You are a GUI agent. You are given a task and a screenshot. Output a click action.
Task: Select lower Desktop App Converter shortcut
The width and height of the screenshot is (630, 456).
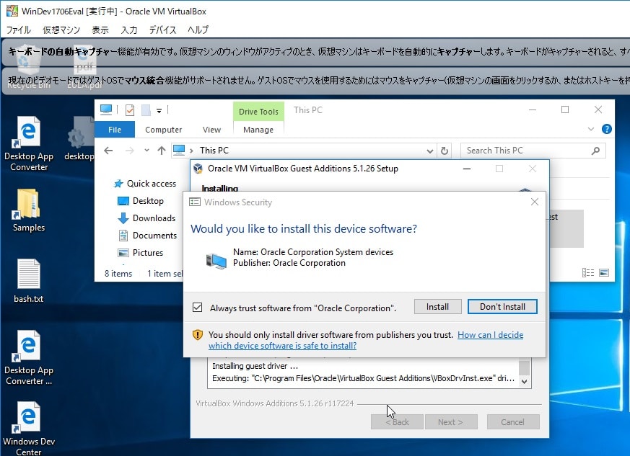[29, 358]
